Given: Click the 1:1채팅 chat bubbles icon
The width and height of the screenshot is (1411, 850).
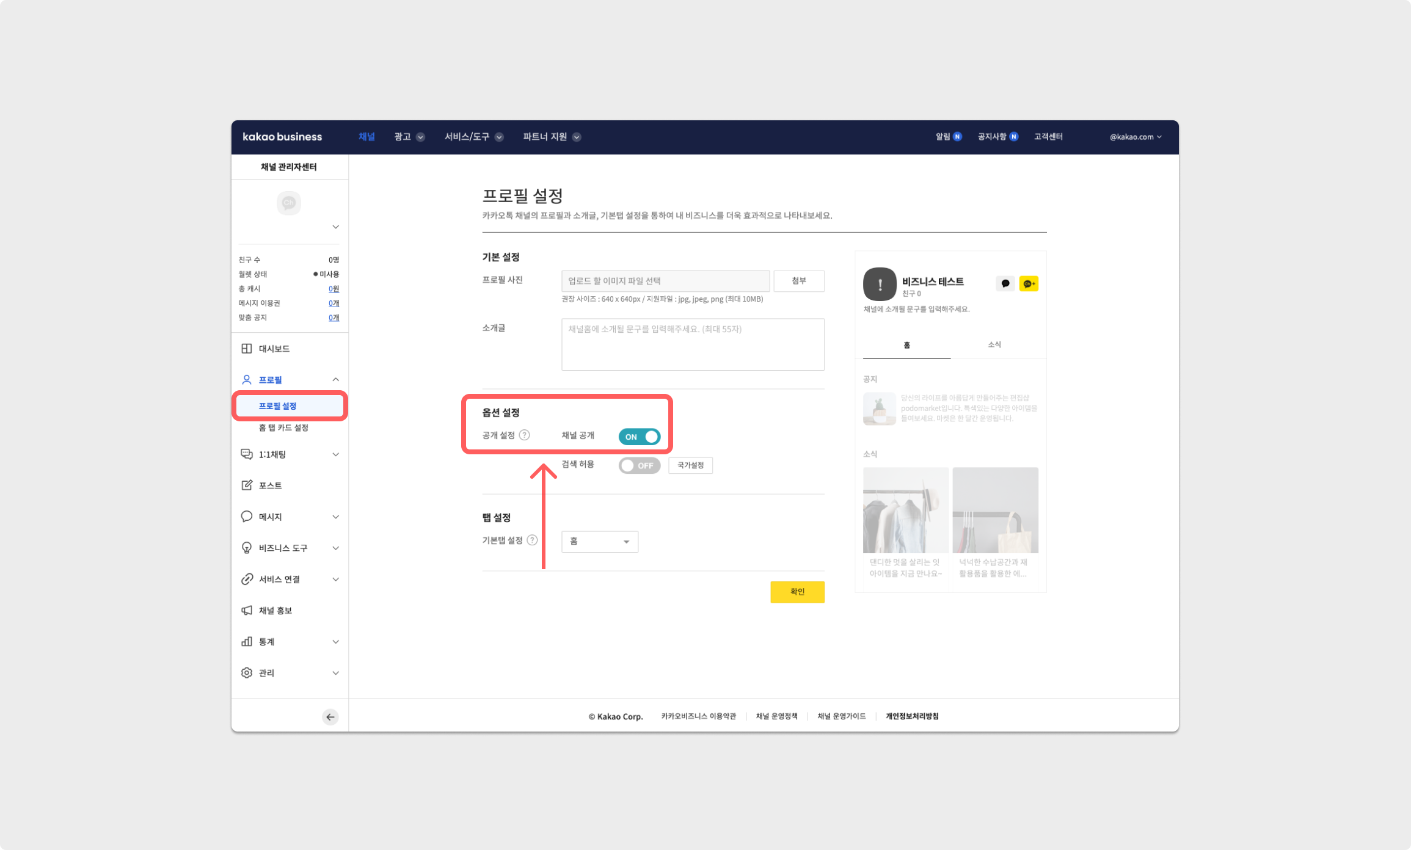Looking at the screenshot, I should click(x=247, y=454).
